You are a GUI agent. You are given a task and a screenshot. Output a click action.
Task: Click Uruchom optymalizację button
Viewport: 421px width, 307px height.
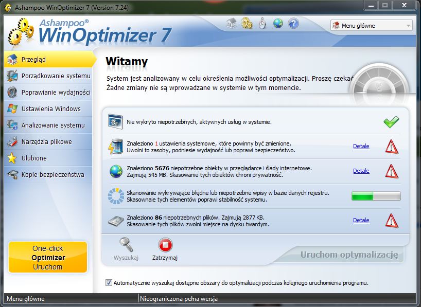(349, 255)
